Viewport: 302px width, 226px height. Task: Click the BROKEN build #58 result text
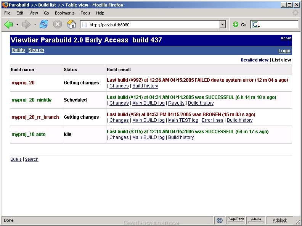pyautogui.click(x=181, y=115)
